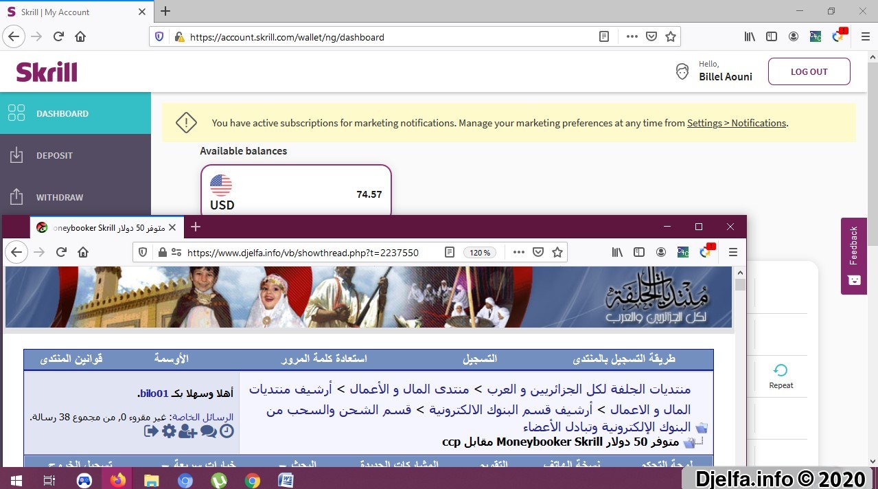The height and width of the screenshot is (489, 878).
Task: Open Library in Skrill browser toolbar
Action: tap(750, 37)
